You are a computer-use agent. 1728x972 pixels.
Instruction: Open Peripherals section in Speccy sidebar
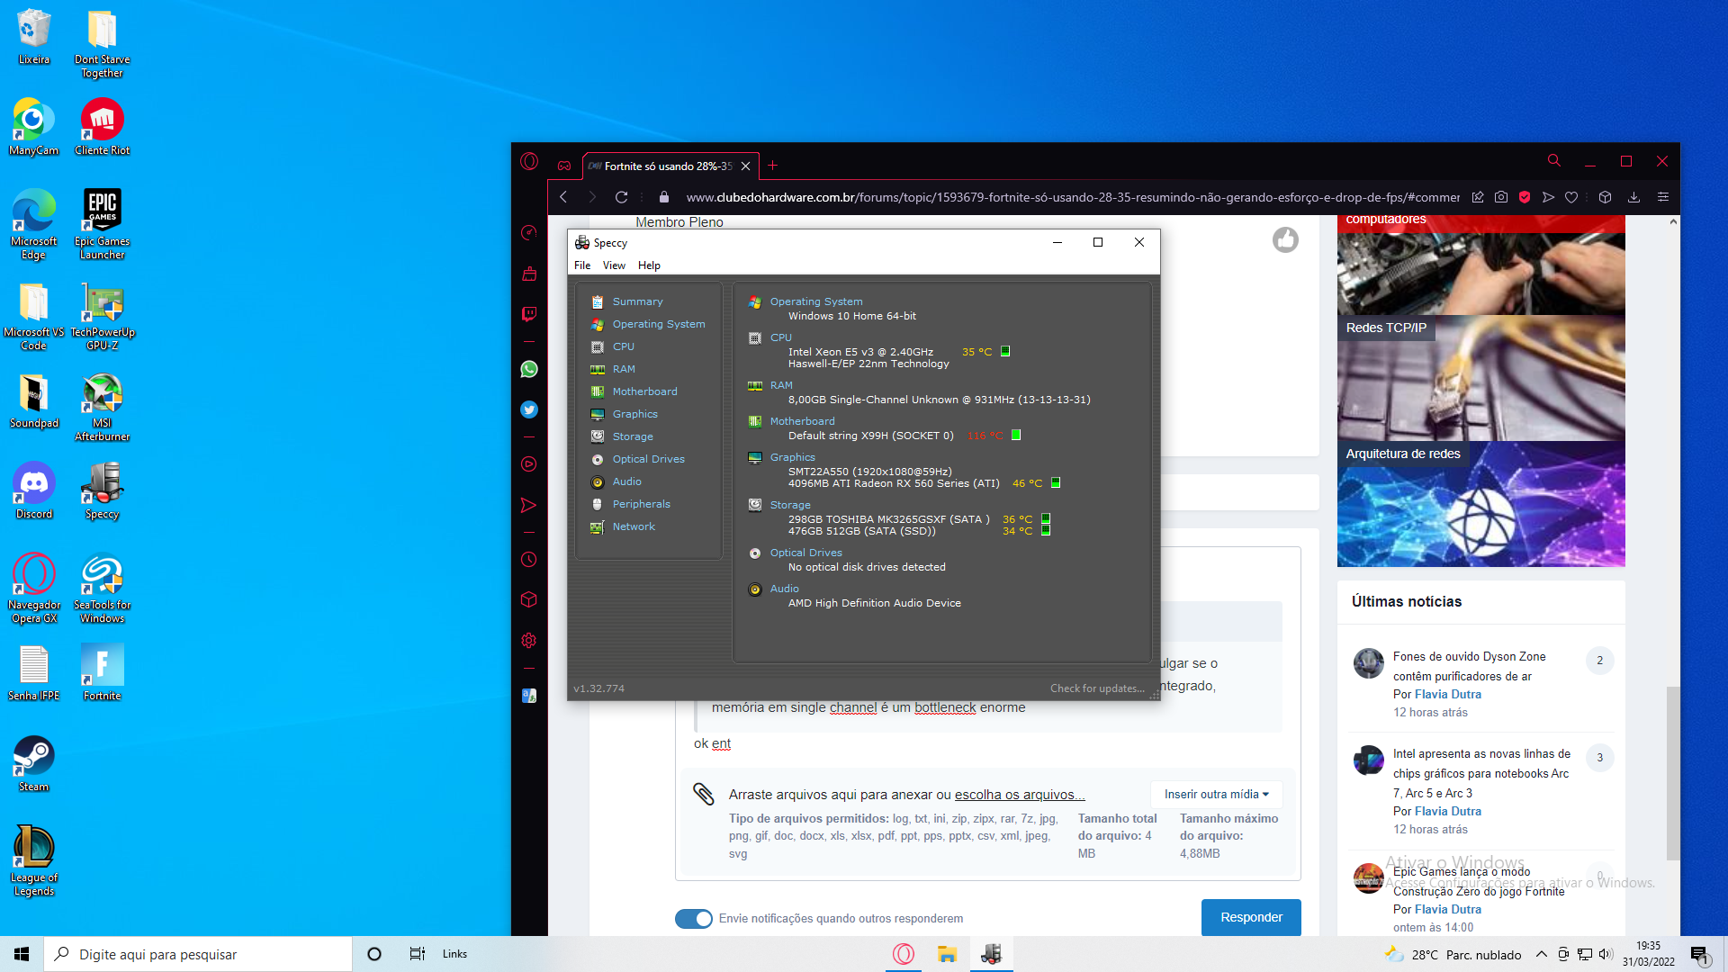click(641, 504)
